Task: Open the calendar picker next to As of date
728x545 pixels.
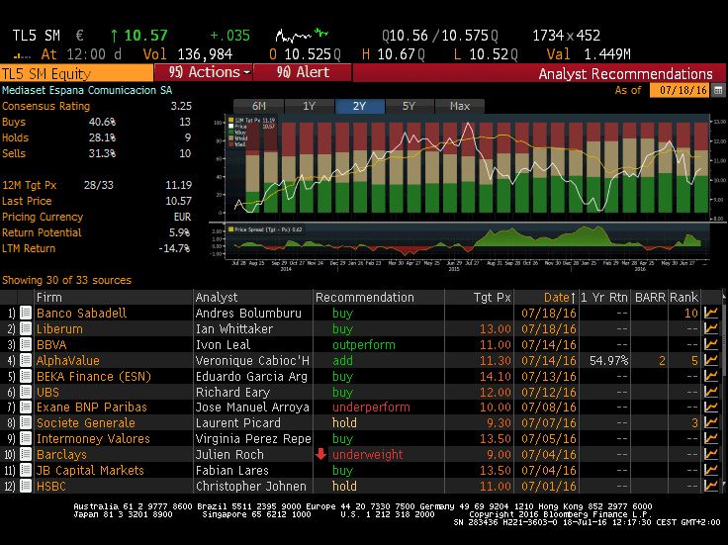Action: pos(718,90)
